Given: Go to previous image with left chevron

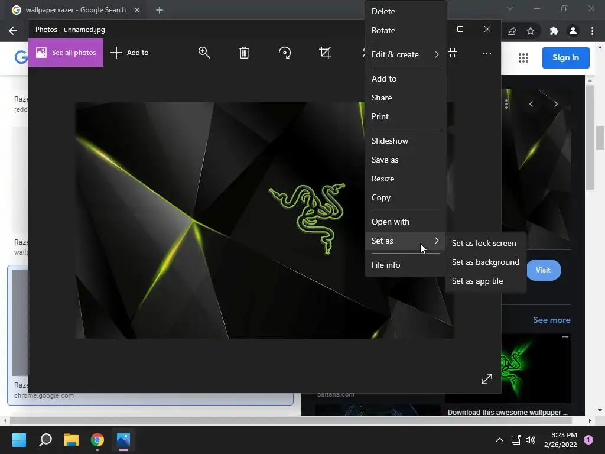Looking at the screenshot, I should pos(531,104).
